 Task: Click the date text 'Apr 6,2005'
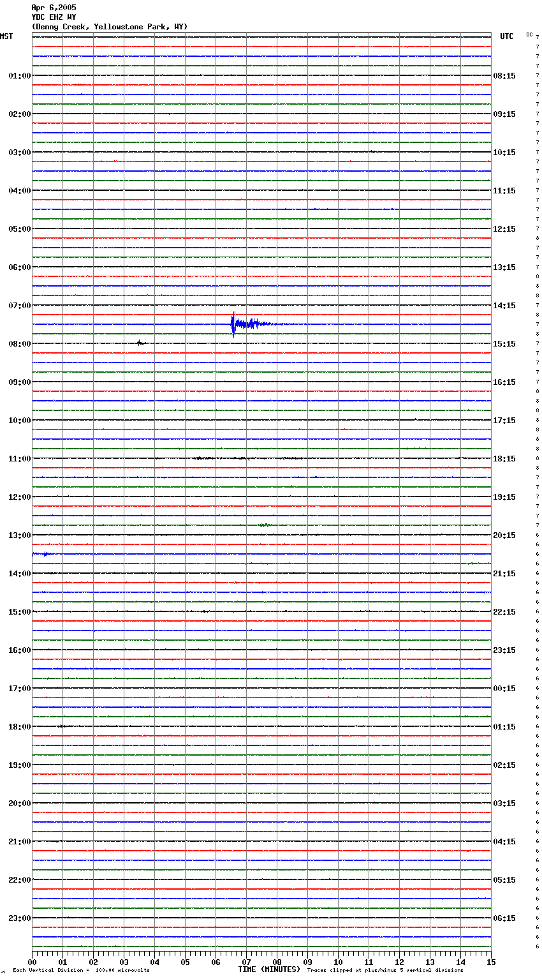[x=54, y=8]
